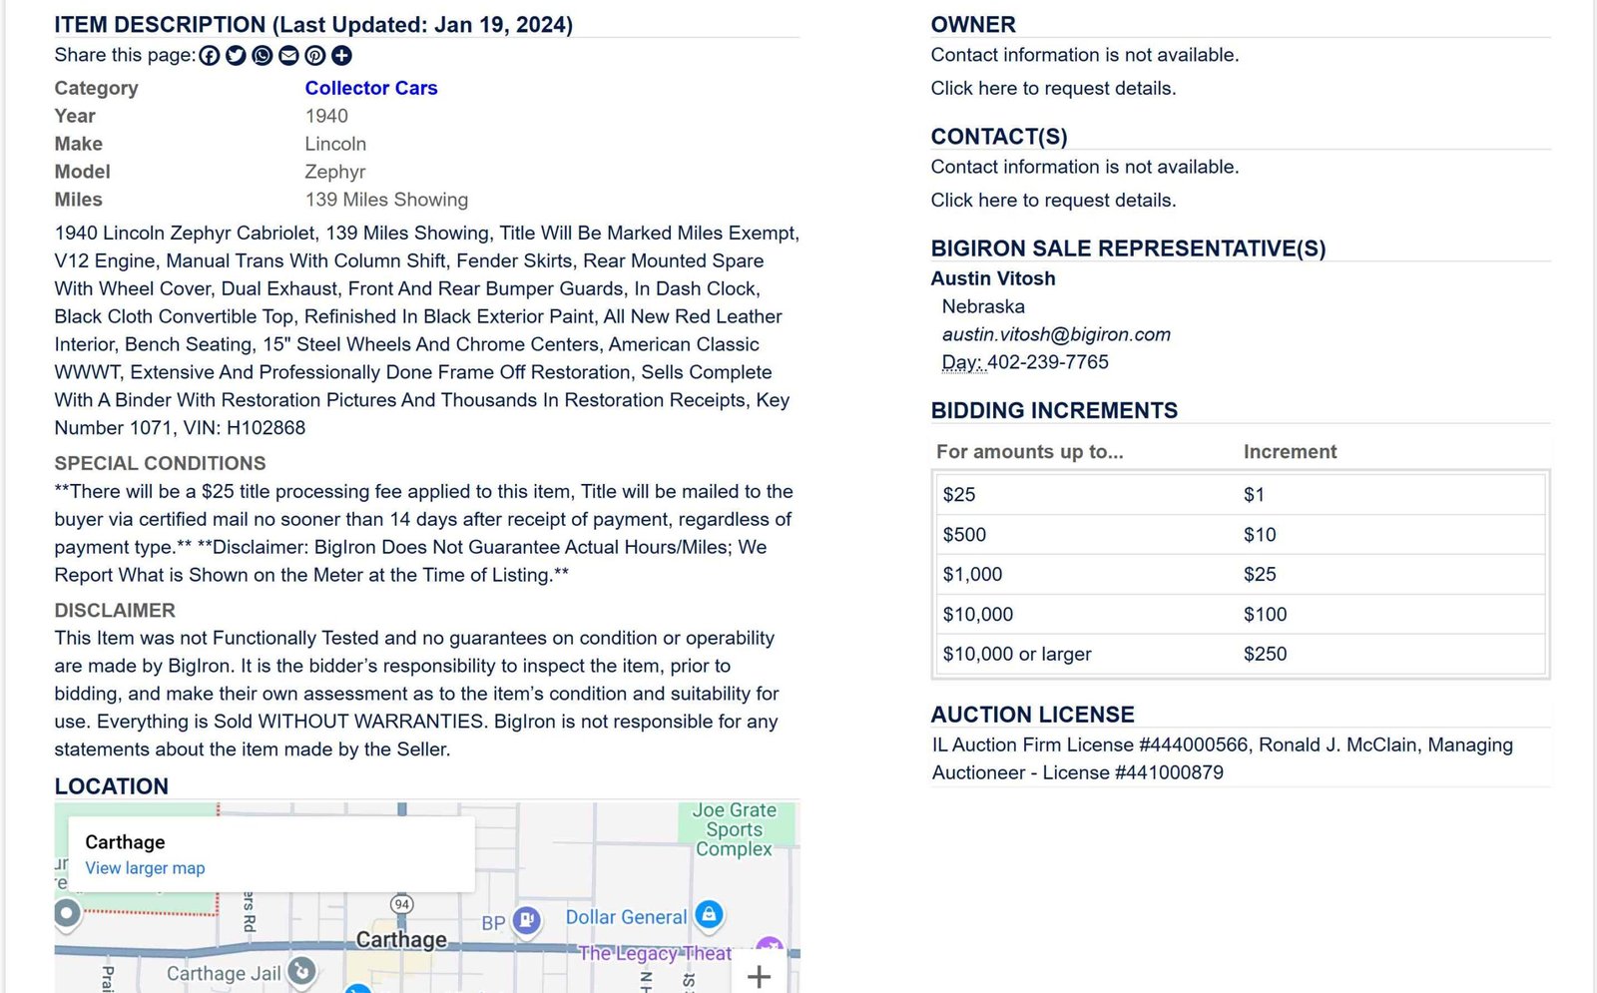Pin this listing to Pinterest
The width and height of the screenshot is (1597, 993).
click(x=314, y=56)
